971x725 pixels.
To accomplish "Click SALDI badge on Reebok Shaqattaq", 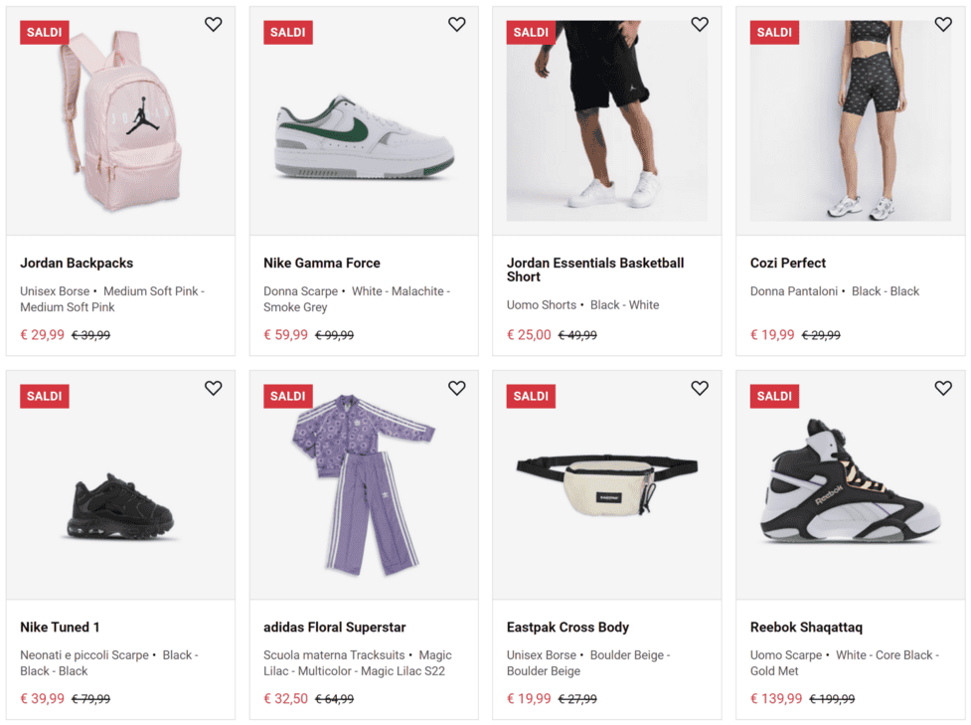I will pyautogui.click(x=774, y=396).
